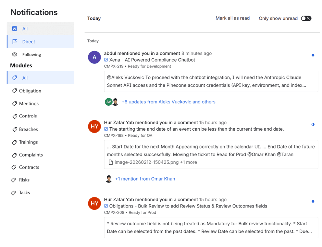Click the eye icon beside Following
The image size is (322, 247).
coord(15,54)
